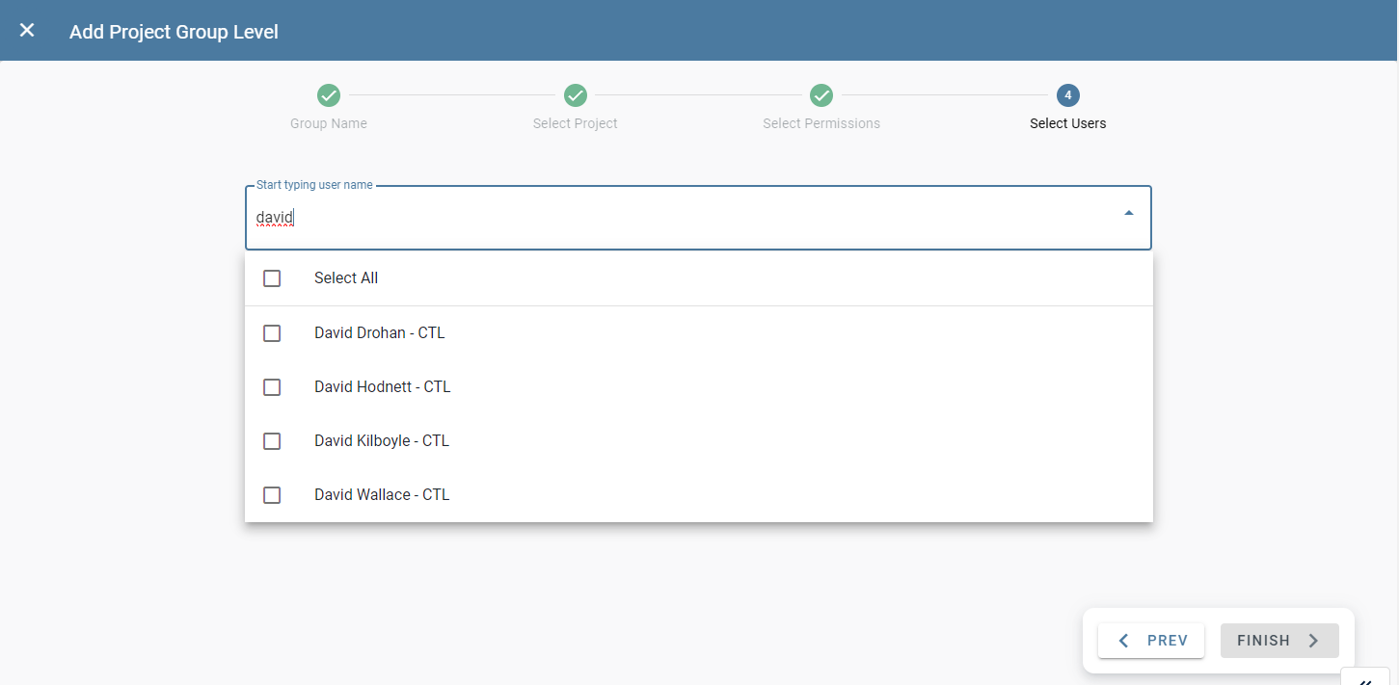Click the left chevron icon inside PREV
The height and width of the screenshot is (685, 1399).
[x=1122, y=640]
